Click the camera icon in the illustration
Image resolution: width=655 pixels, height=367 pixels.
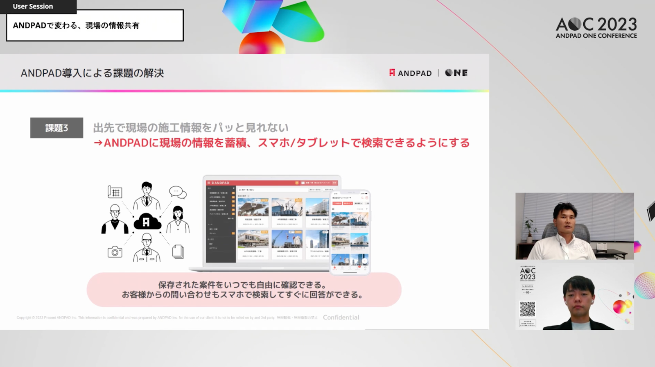click(115, 251)
